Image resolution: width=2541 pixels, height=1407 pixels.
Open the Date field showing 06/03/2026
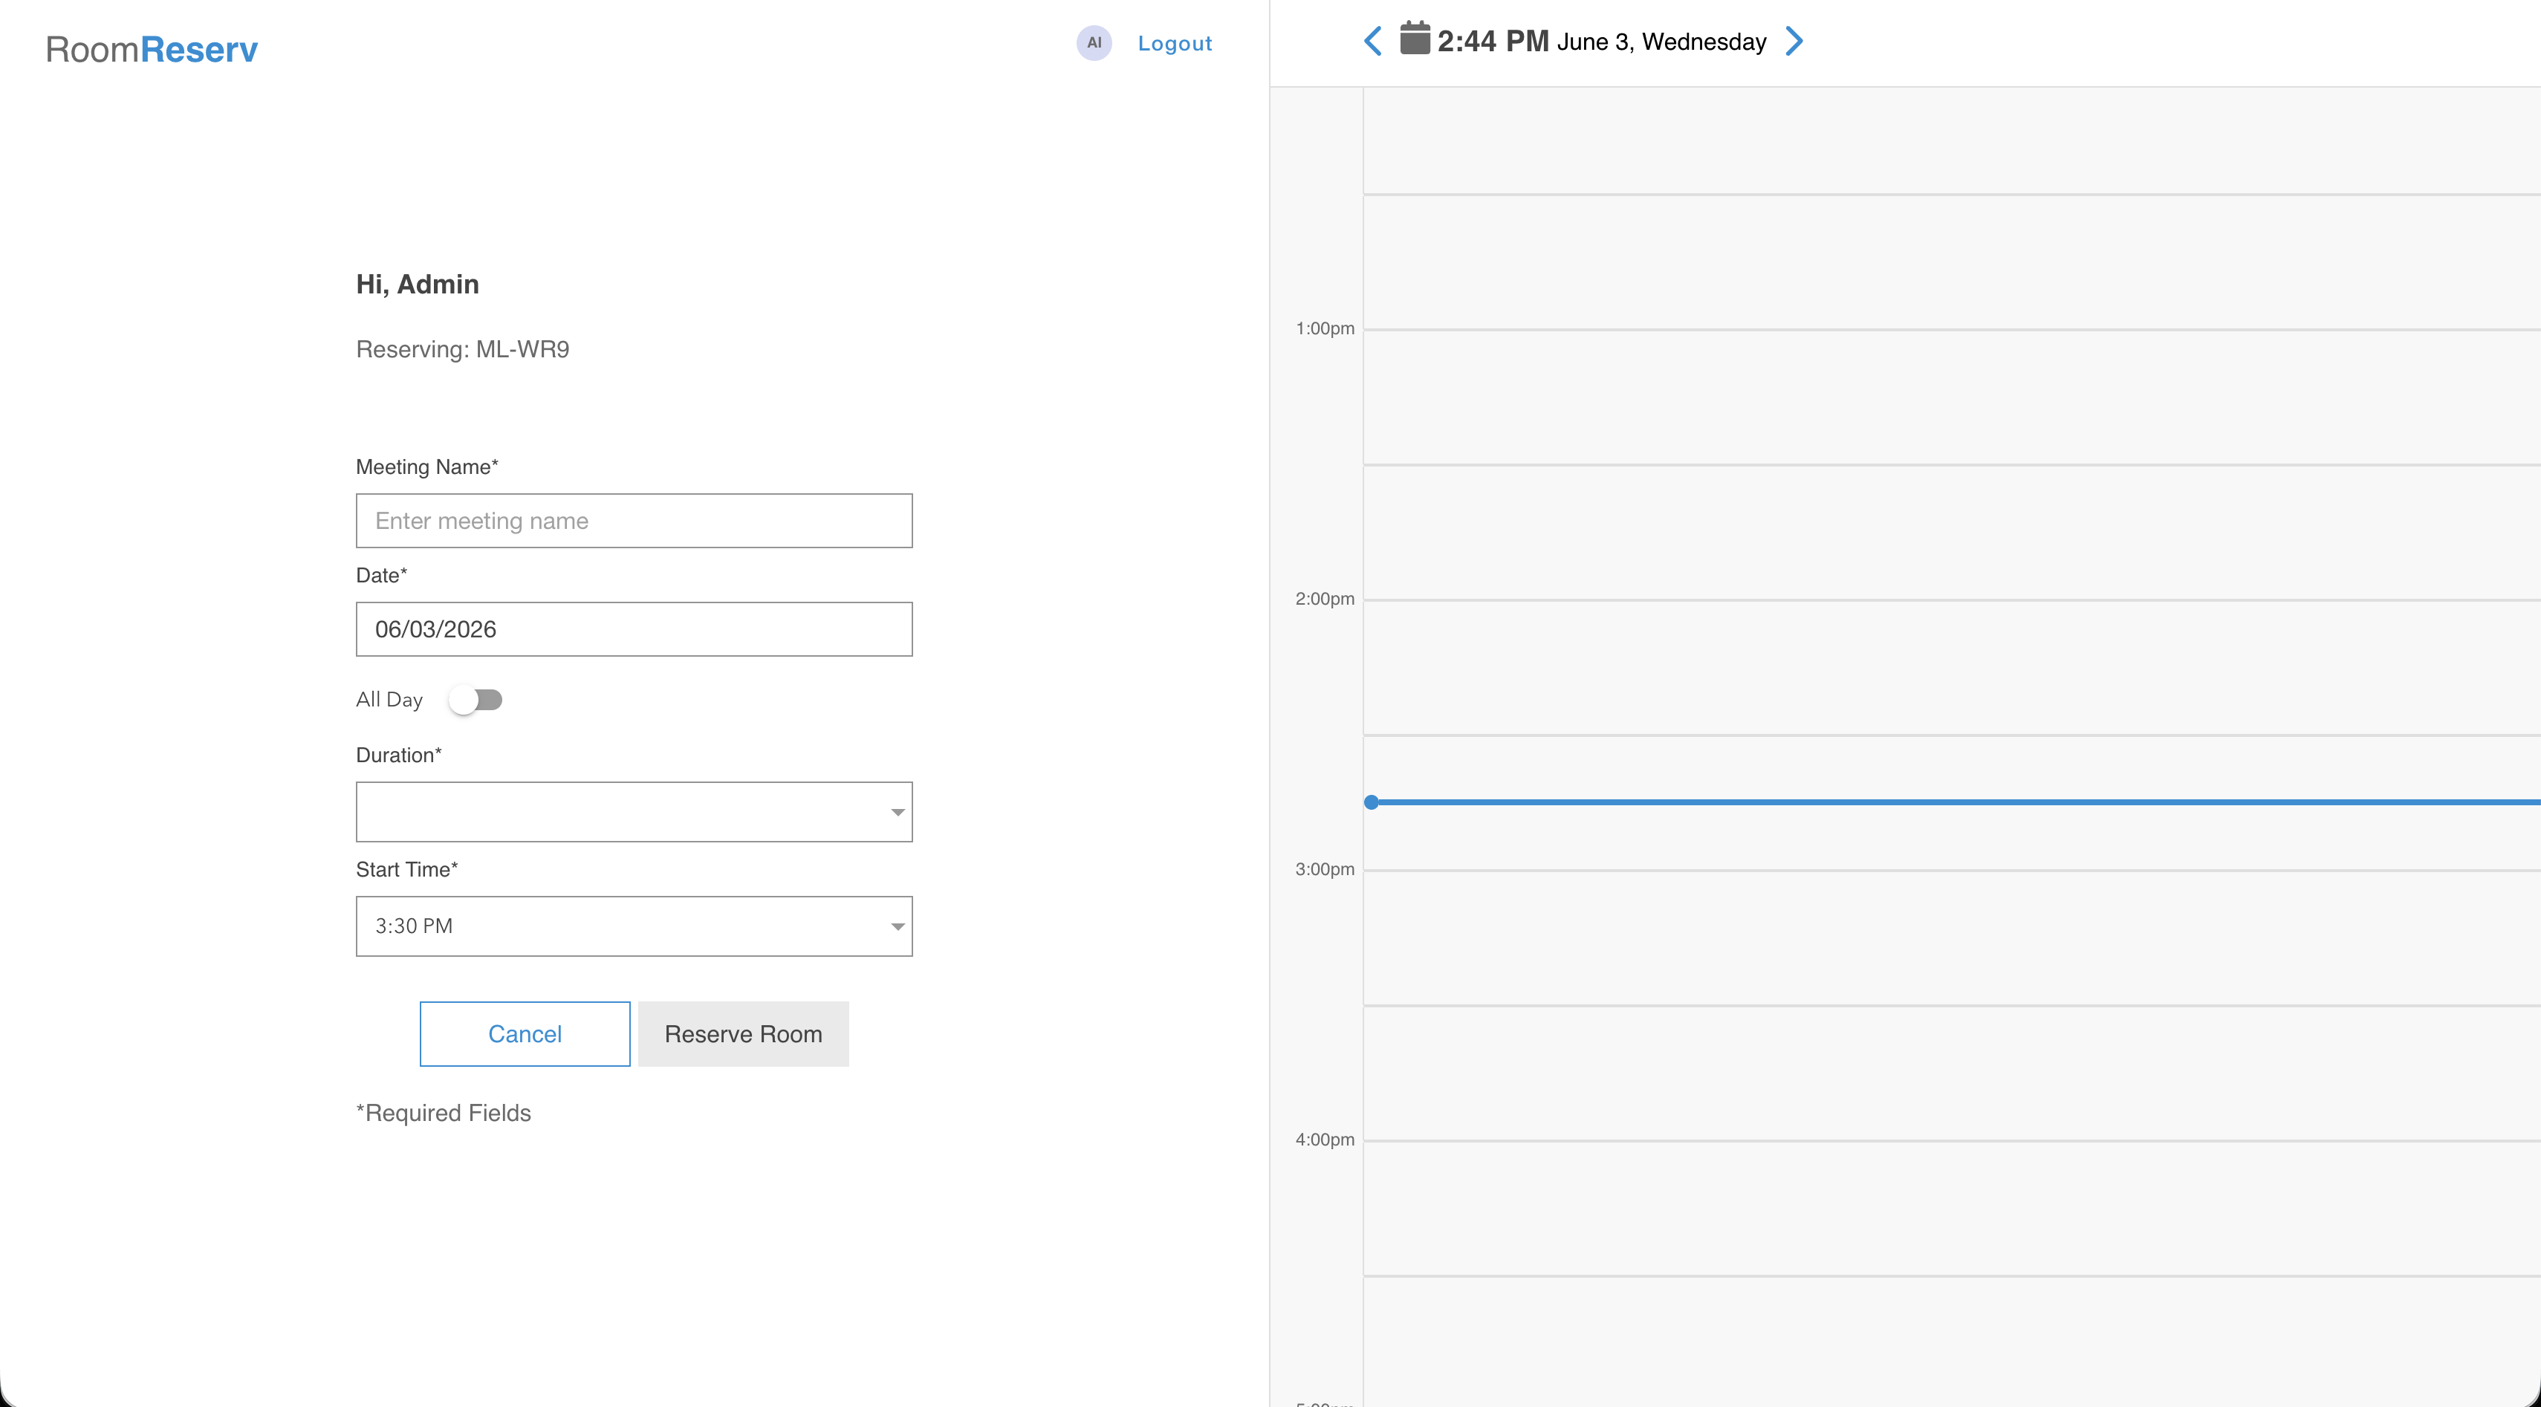pyautogui.click(x=635, y=629)
